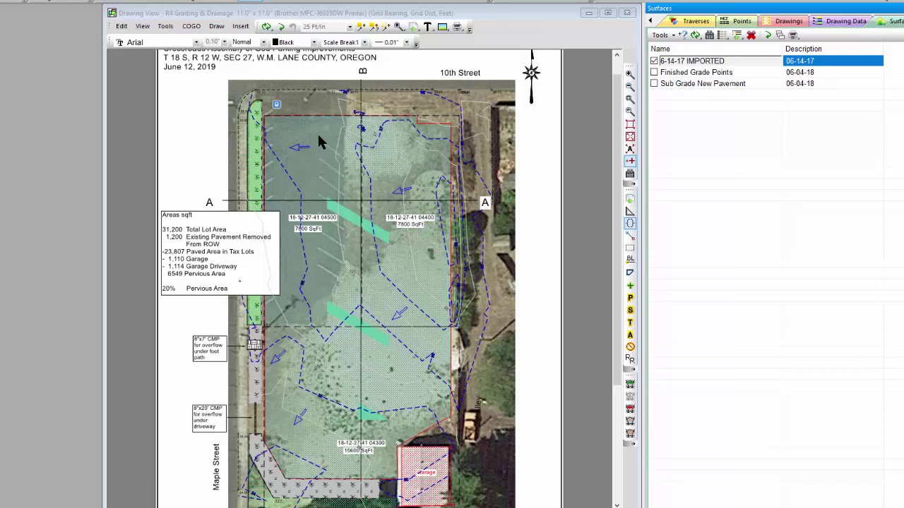Open the Arial font dropdown
The image size is (904, 508).
coord(196,43)
